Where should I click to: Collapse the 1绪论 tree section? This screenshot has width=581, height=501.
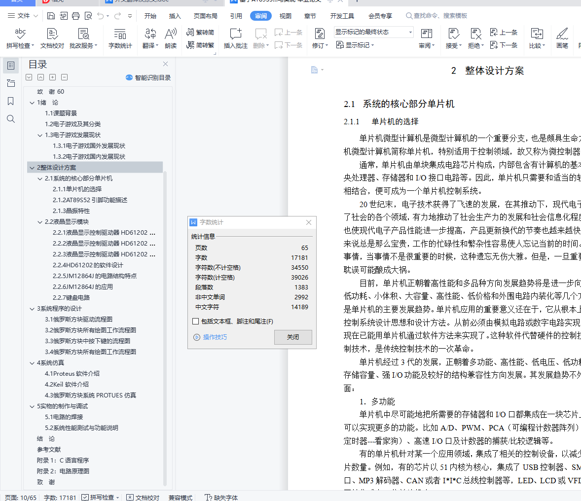point(32,103)
